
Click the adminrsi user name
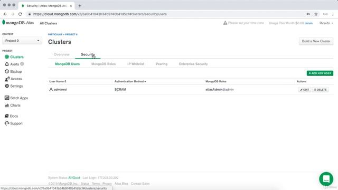60,89
